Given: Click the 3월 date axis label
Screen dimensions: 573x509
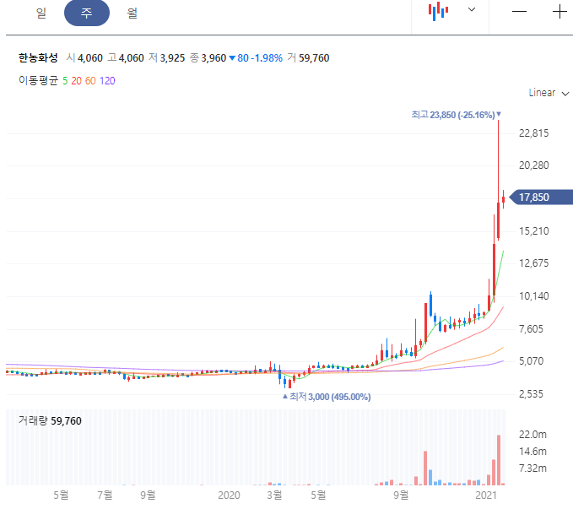Looking at the screenshot, I should click(x=274, y=495).
